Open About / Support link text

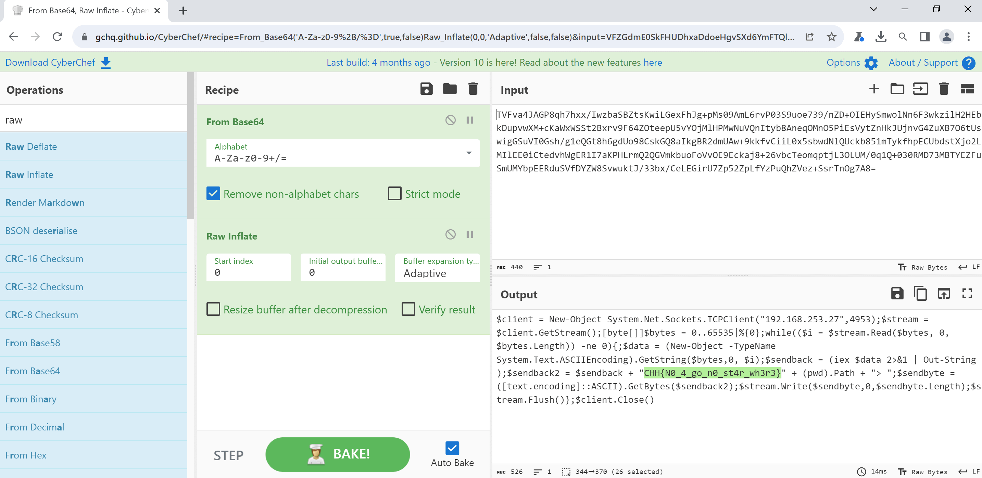[x=923, y=63]
